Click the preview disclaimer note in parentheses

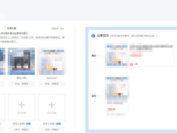click(134, 36)
